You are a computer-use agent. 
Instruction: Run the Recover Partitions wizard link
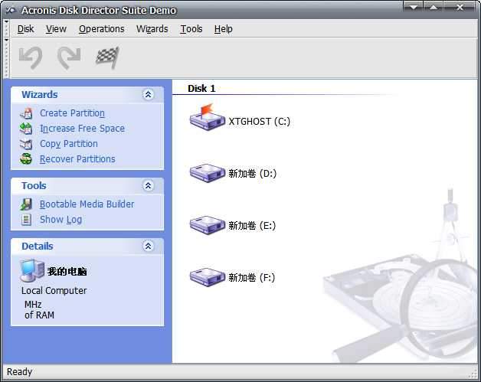click(x=77, y=158)
